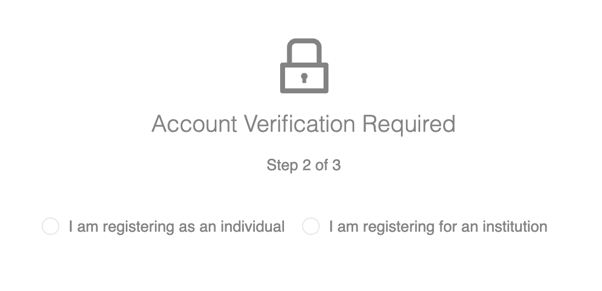The height and width of the screenshot is (291, 602).
Task: Click the 'Account Verification Required' heading
Action: point(304,124)
